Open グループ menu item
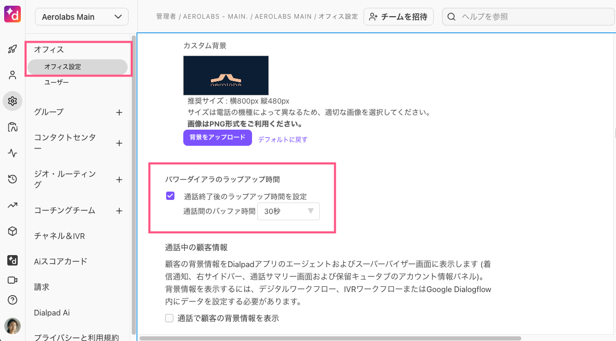616x341 pixels. tap(49, 112)
